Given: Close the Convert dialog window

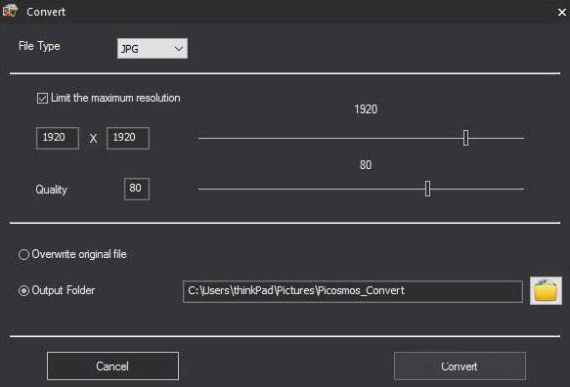Looking at the screenshot, I should tap(561, 12).
